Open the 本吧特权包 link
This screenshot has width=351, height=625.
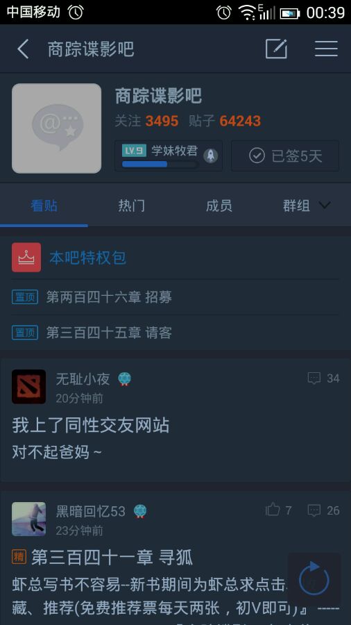coord(88,258)
